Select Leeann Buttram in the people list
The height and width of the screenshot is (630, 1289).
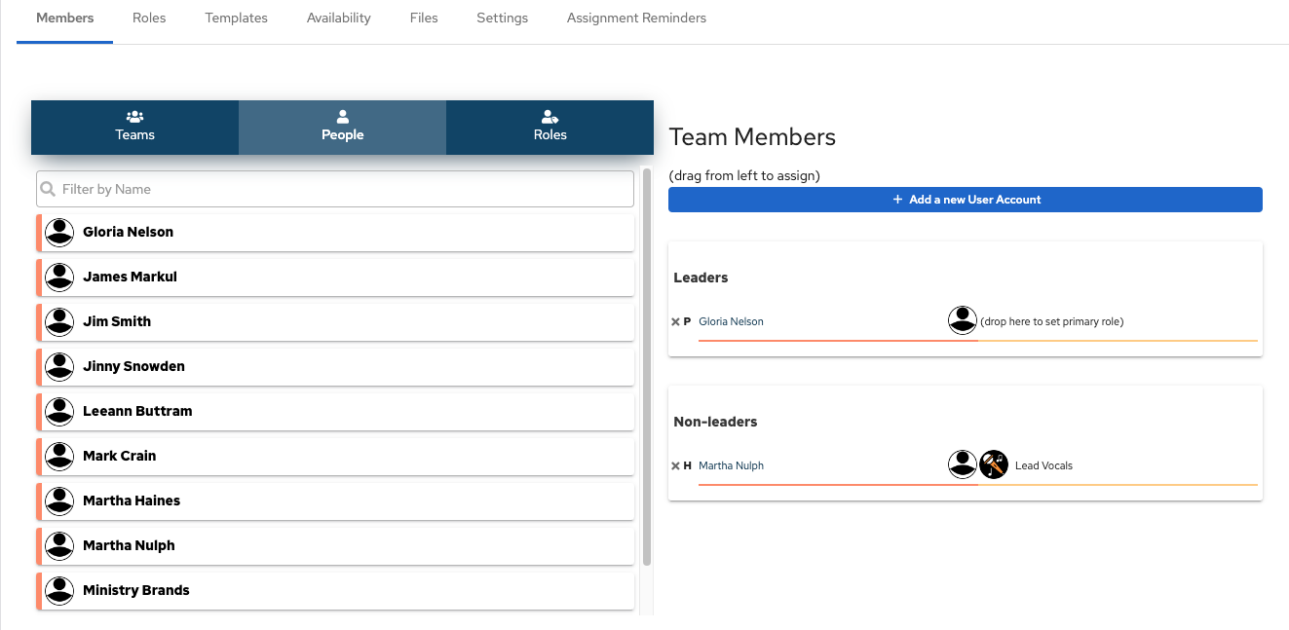(137, 411)
